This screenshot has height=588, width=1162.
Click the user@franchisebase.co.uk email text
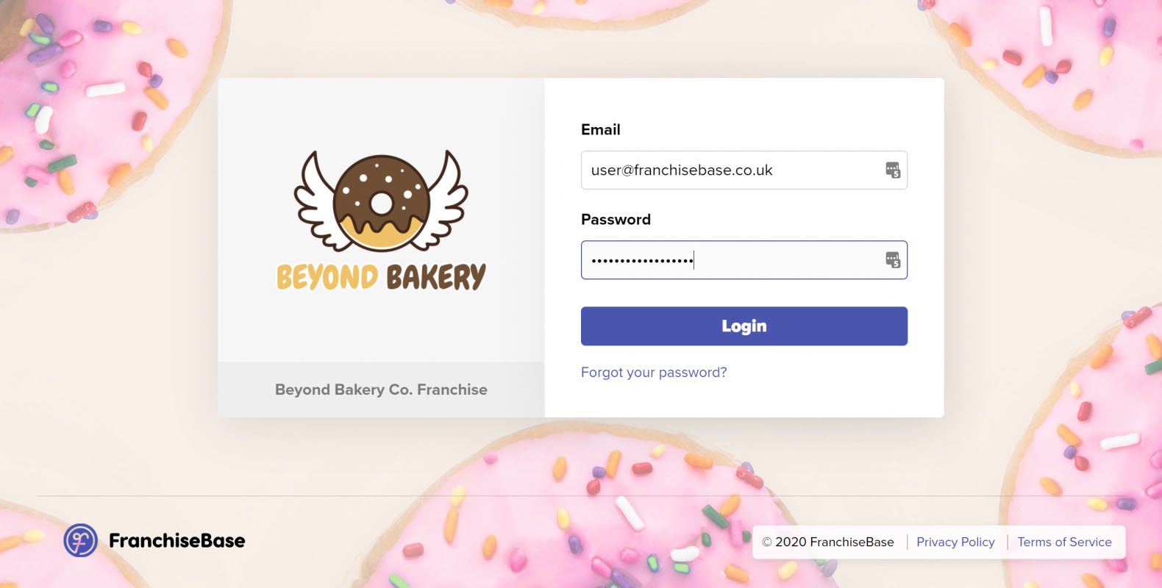(x=682, y=171)
